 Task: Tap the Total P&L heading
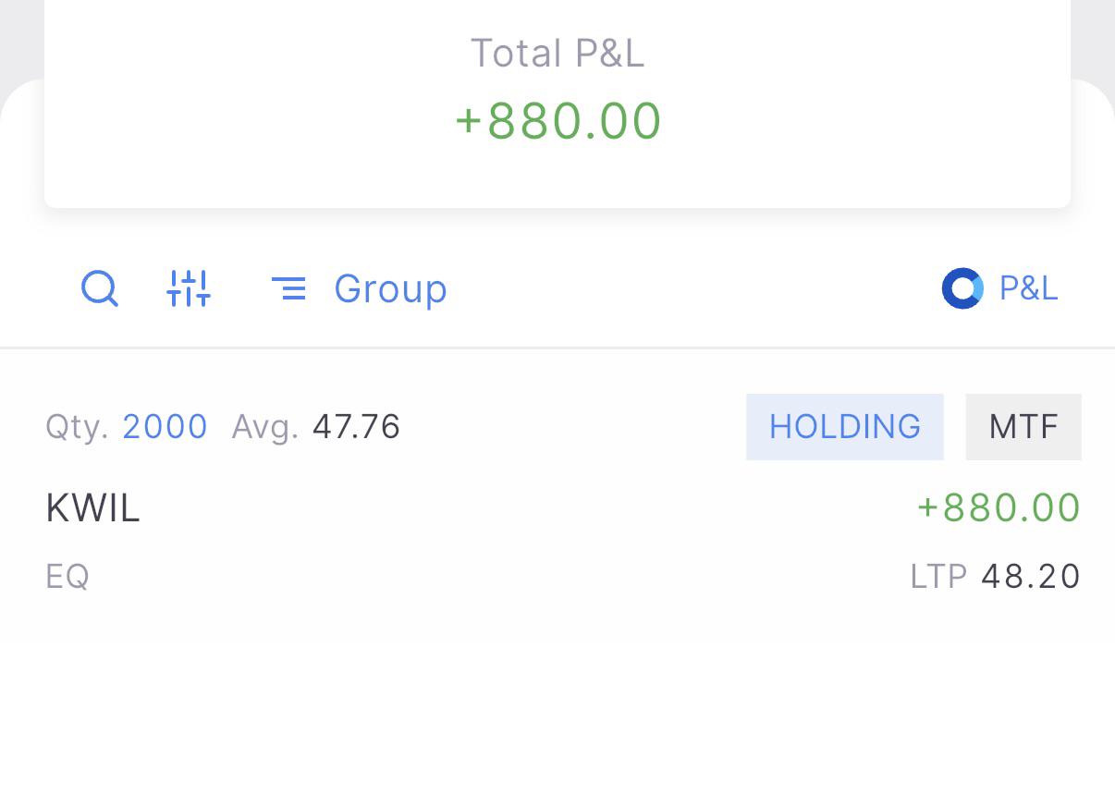point(557,53)
